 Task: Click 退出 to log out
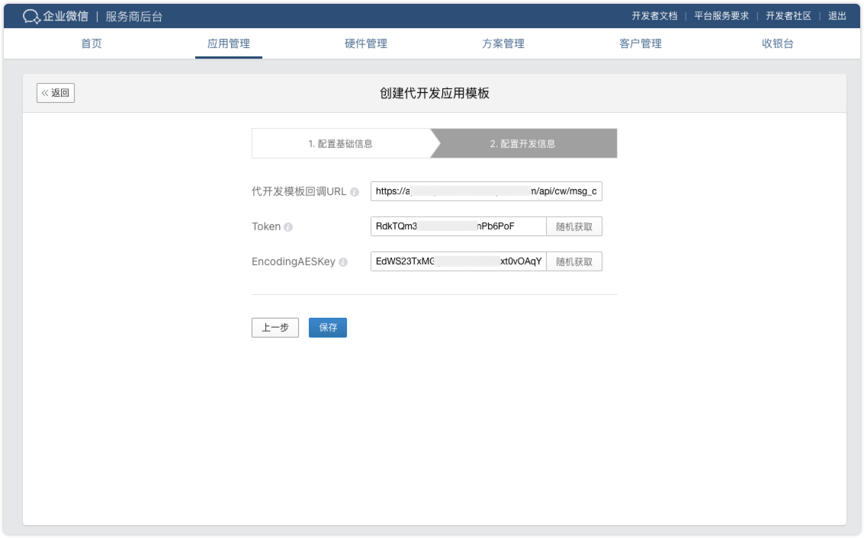click(x=837, y=16)
